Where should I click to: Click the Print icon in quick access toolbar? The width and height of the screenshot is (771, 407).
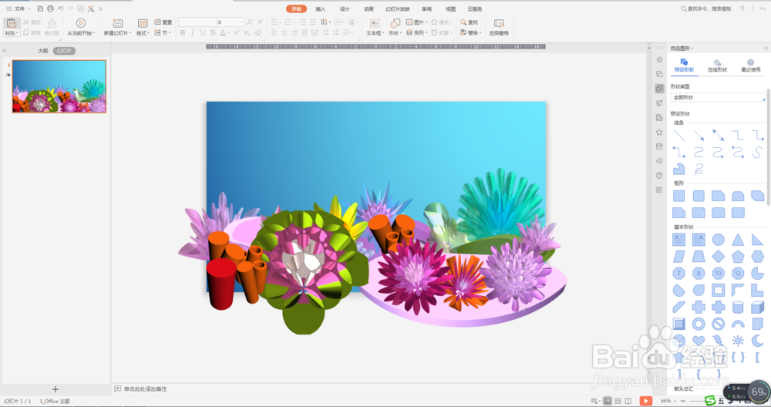50,8
